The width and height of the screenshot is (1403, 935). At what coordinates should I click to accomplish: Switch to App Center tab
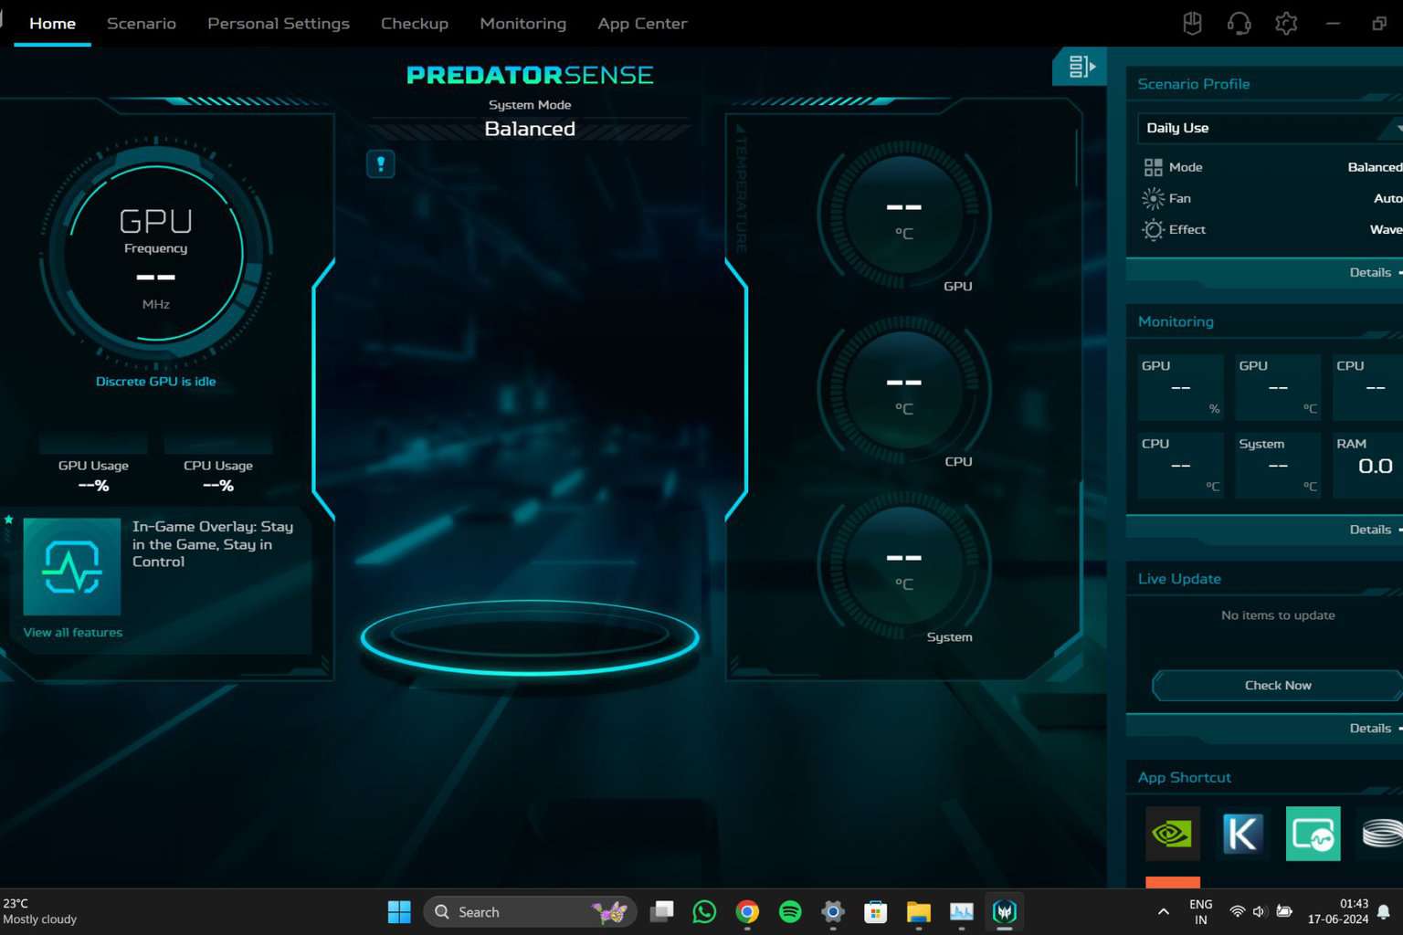click(x=642, y=24)
